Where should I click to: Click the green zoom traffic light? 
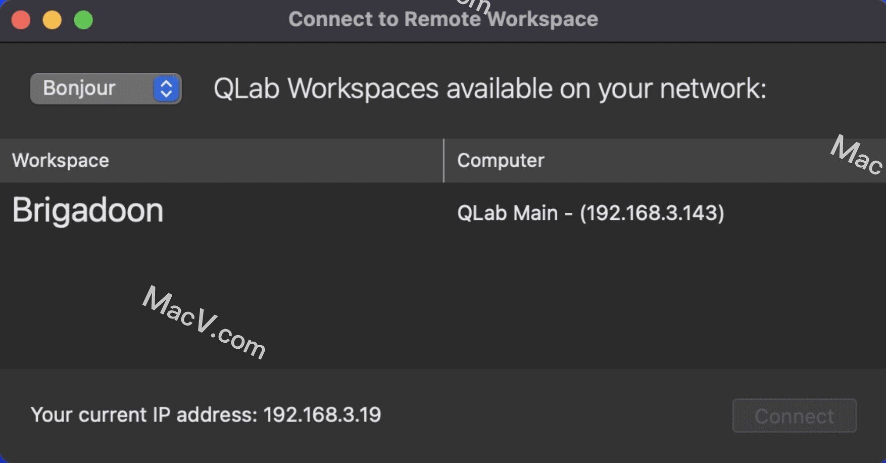[x=84, y=20]
